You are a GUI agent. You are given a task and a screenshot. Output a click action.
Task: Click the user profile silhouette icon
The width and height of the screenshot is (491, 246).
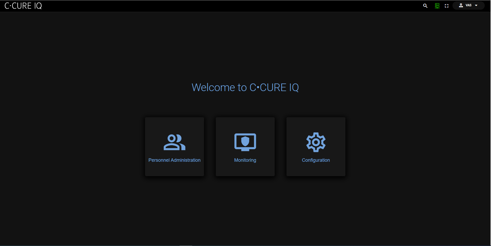(x=461, y=5)
